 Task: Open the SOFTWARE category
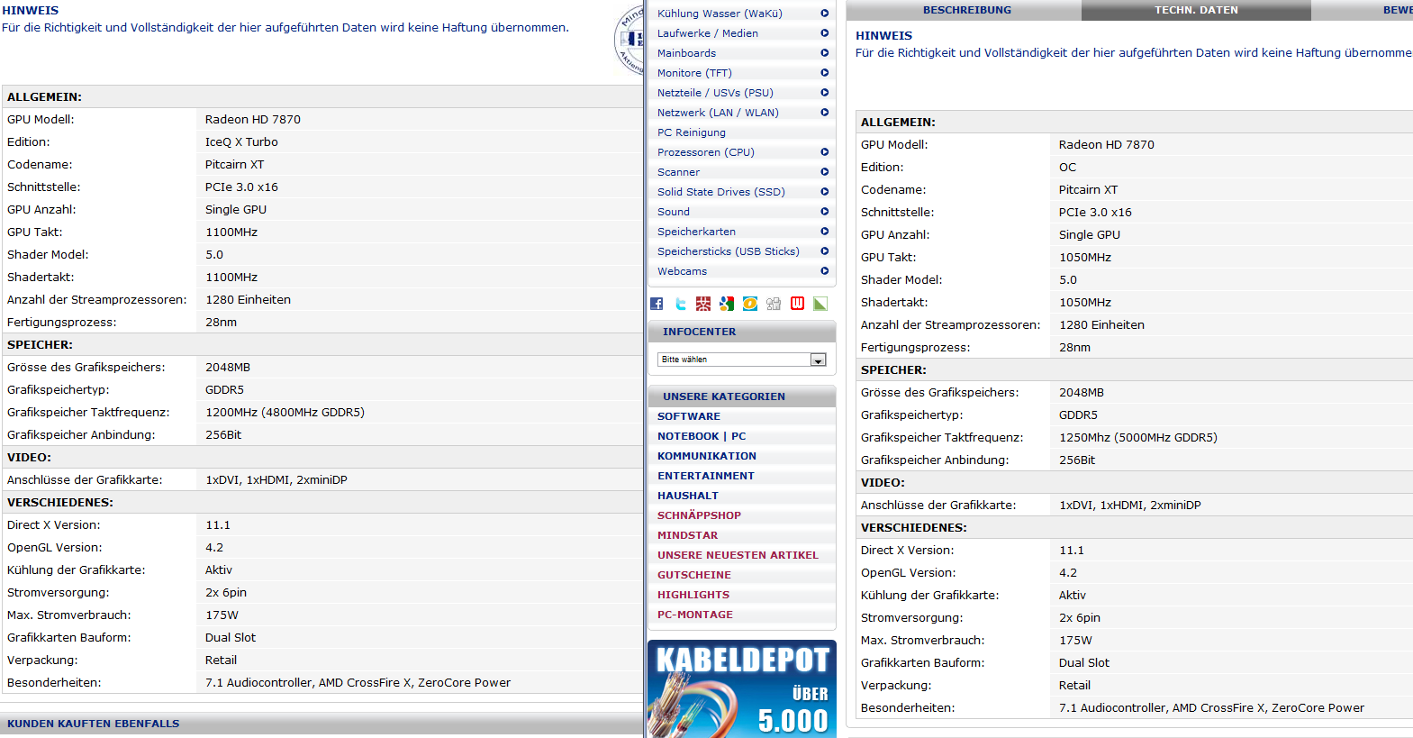689,416
